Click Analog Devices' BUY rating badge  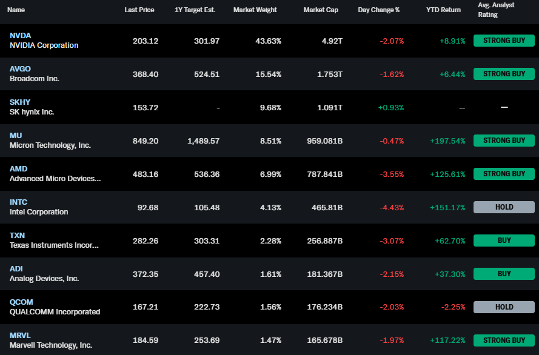(x=504, y=274)
